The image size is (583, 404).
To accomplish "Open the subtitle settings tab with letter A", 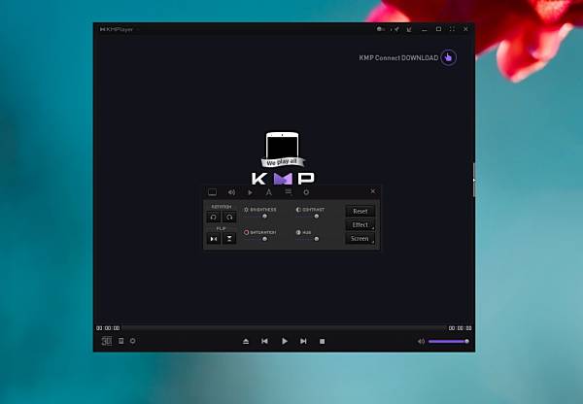I will (x=269, y=192).
